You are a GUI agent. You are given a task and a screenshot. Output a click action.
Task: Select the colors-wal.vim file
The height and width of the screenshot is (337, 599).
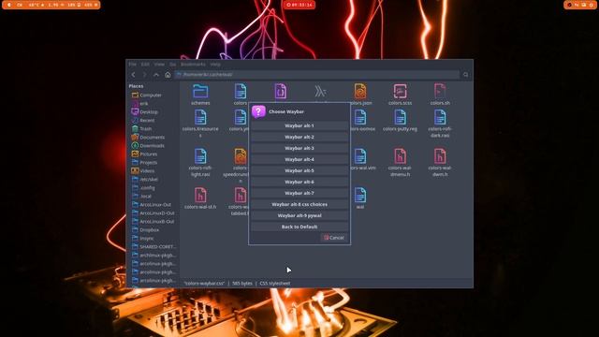pos(359,156)
